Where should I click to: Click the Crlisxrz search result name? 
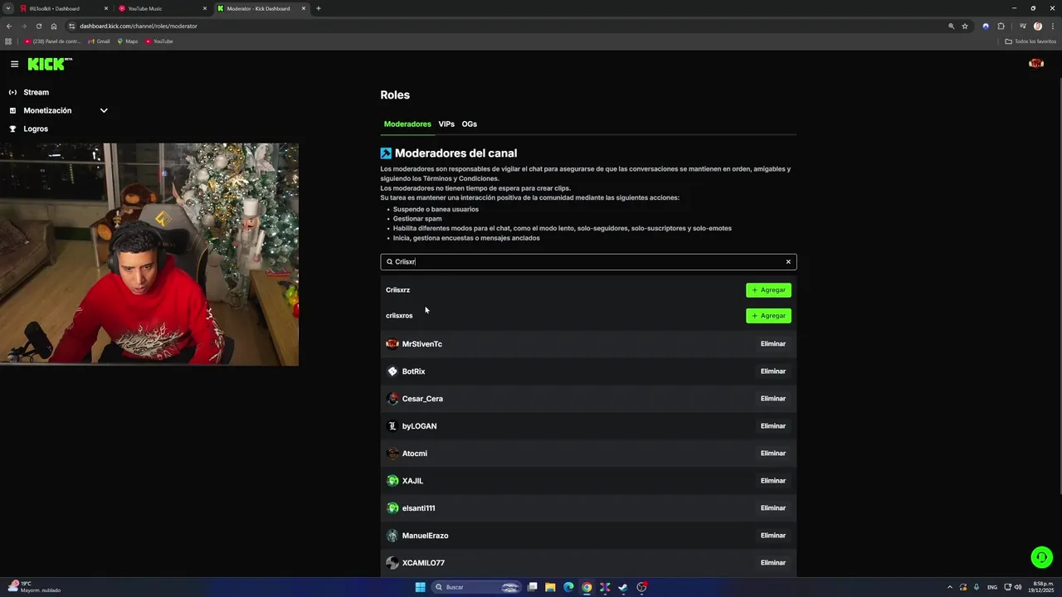397,290
